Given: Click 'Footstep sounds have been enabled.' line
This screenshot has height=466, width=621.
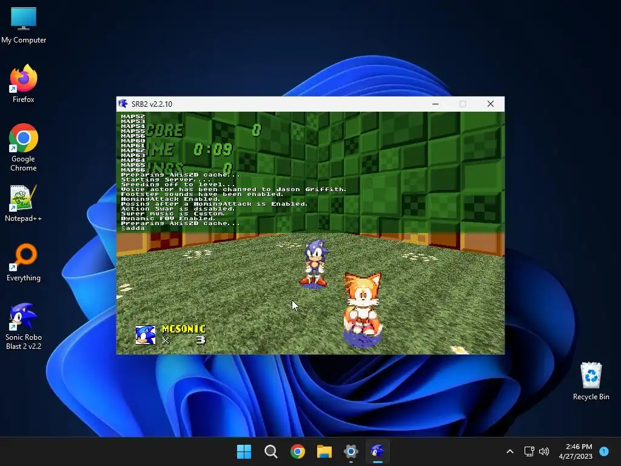Looking at the screenshot, I should click(x=202, y=194).
